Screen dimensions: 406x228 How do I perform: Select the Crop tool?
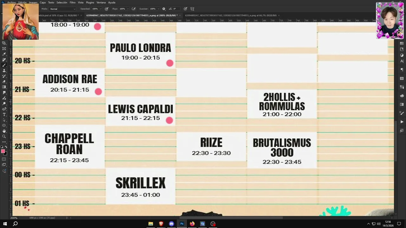coord(4,43)
